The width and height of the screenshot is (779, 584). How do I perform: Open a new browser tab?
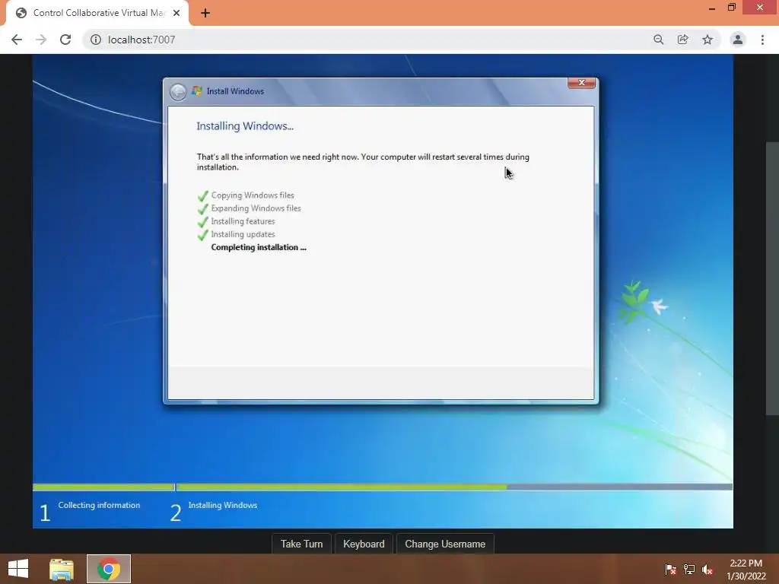click(205, 13)
